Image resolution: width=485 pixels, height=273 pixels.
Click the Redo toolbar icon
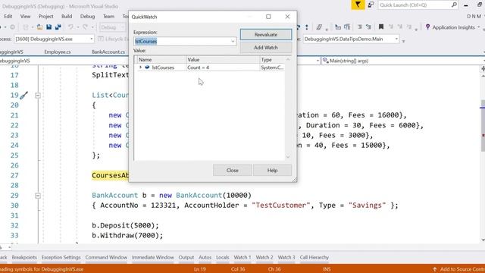[85, 27]
